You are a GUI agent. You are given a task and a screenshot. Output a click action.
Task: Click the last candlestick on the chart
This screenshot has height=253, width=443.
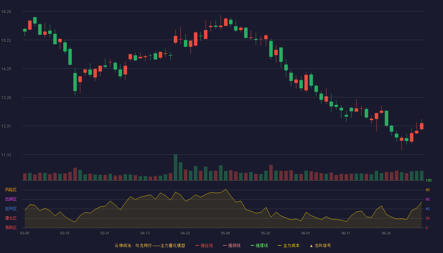(x=421, y=126)
